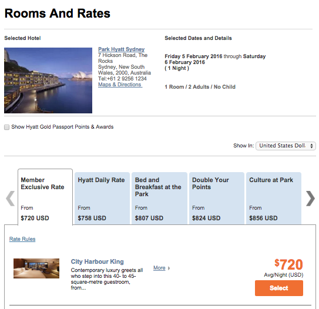Click the More link for City Harbour King
The width and height of the screenshot is (319, 309).
pyautogui.click(x=159, y=268)
